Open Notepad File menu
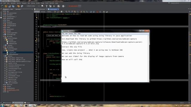Image resolution: width=191 pixels, height=107 pixels. coord(63,34)
